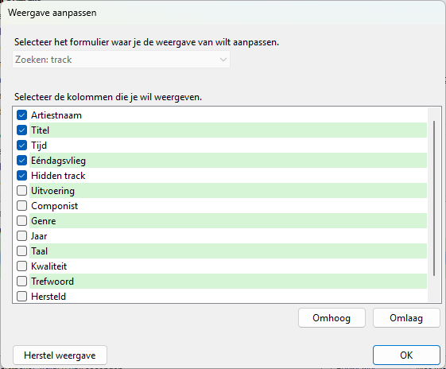Enable the Uitvoering column checkbox
The height and width of the screenshot is (369, 446).
22,190
